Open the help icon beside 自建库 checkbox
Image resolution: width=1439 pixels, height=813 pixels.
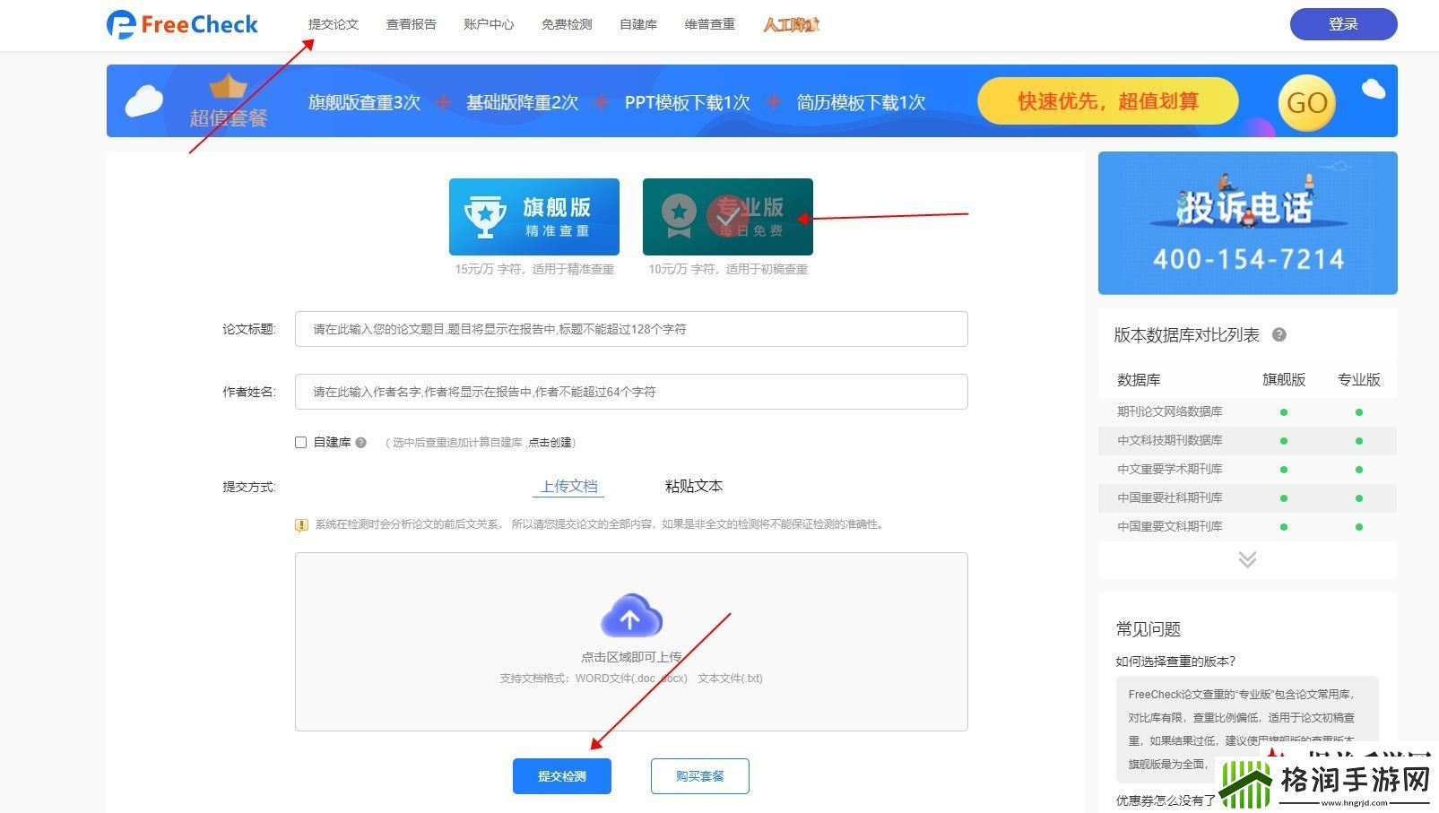click(360, 442)
